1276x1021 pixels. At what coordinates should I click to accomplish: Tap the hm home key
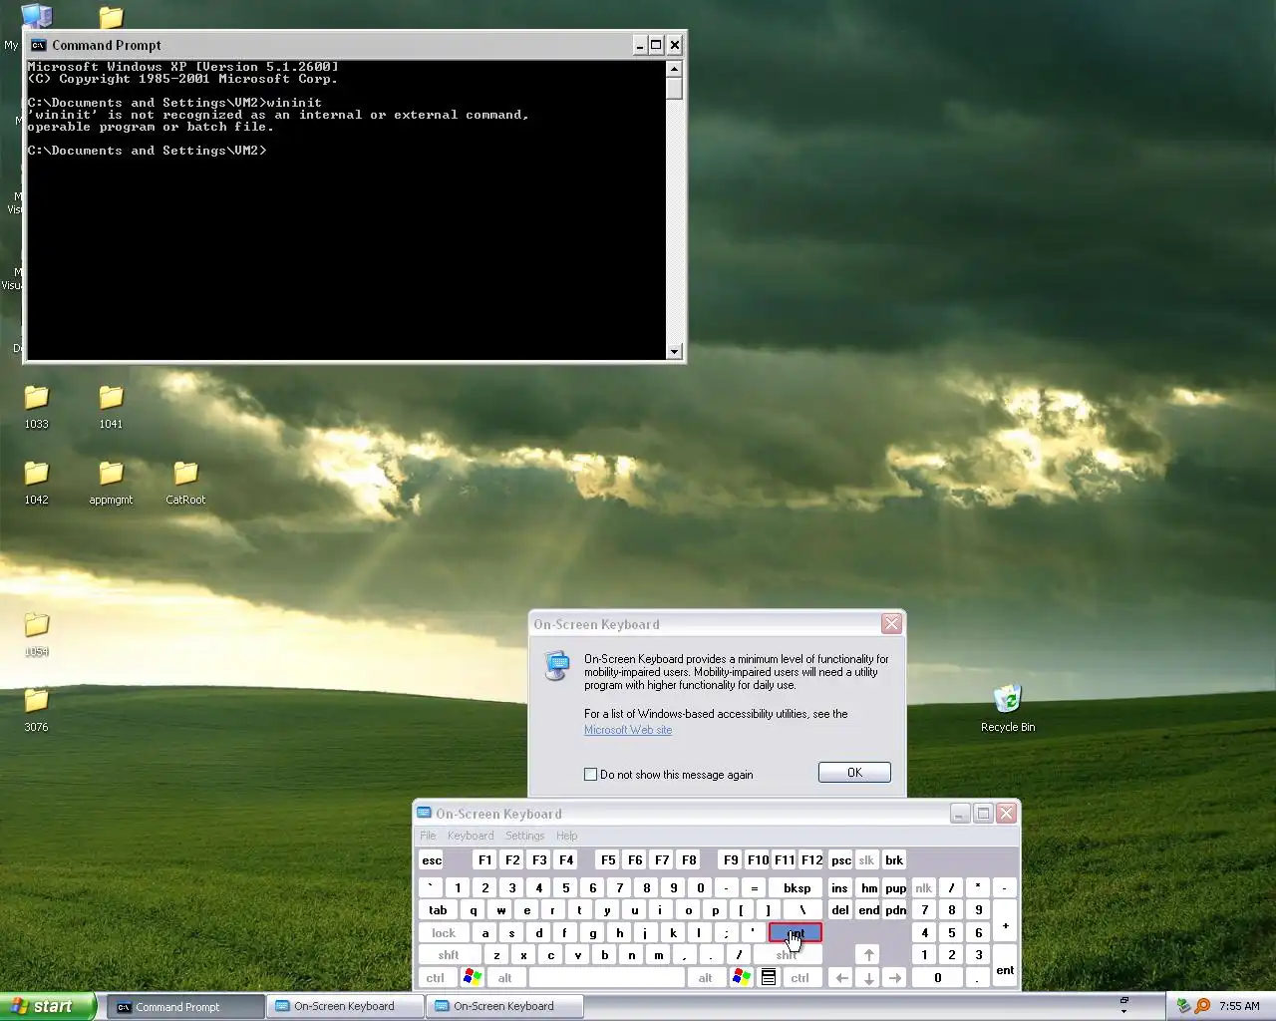[869, 887]
